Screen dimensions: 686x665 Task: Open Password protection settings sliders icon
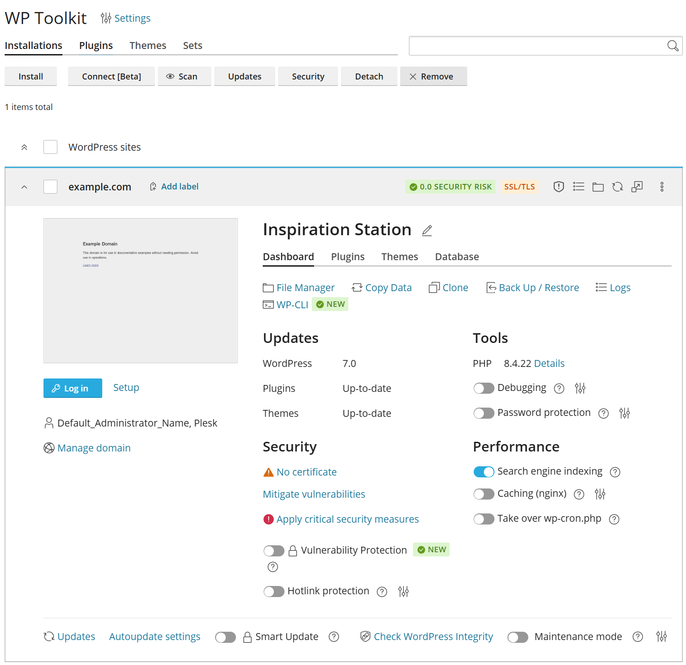(624, 413)
